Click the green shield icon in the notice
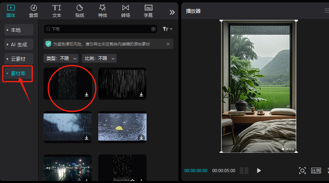Image resolution: width=329 pixels, height=183 pixels. point(48,44)
